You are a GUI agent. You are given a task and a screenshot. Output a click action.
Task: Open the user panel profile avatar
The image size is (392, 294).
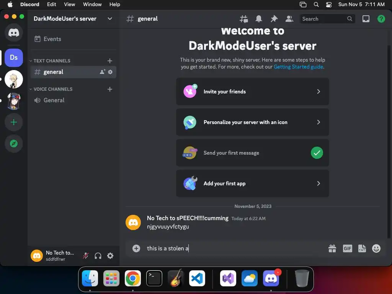point(37,256)
